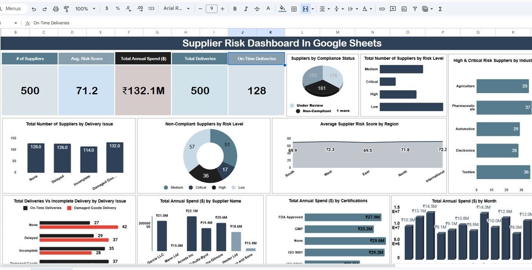Open the vertical align dropdown
Viewport: 532px width, 270px height.
(339, 9)
